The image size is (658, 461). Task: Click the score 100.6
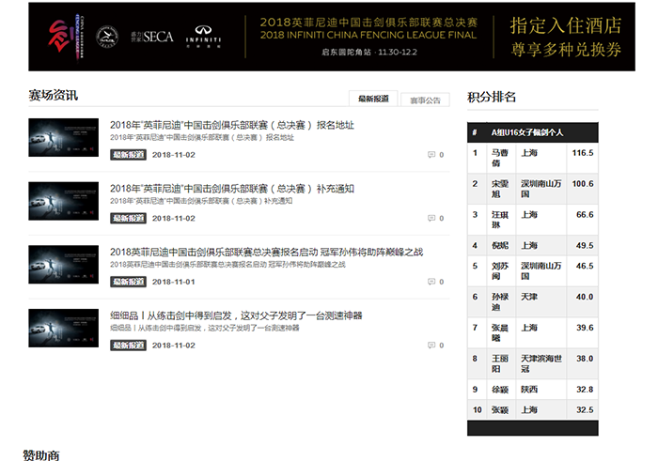[583, 184]
